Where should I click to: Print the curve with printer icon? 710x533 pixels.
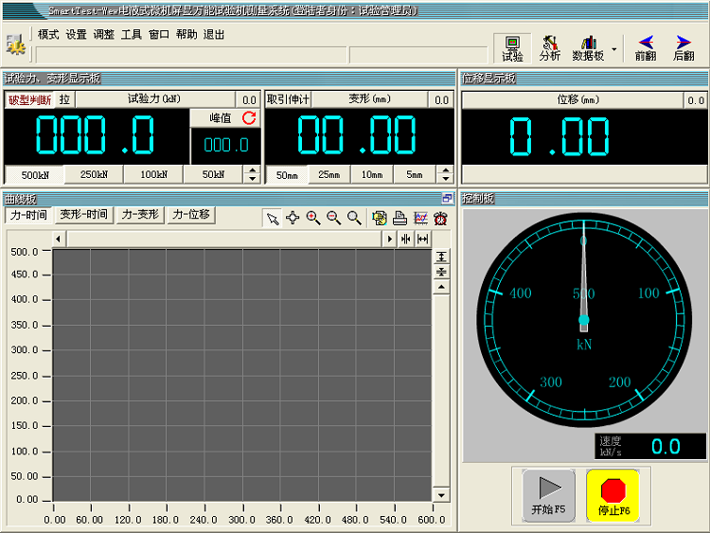click(x=399, y=219)
